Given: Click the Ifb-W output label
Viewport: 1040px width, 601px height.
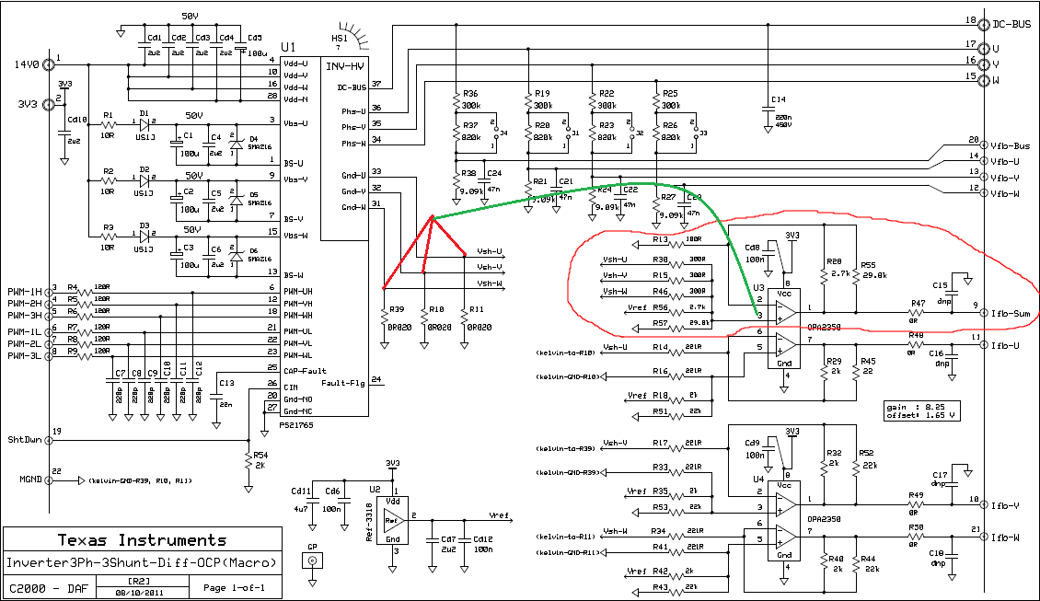Looking at the screenshot, I should tap(1005, 537).
